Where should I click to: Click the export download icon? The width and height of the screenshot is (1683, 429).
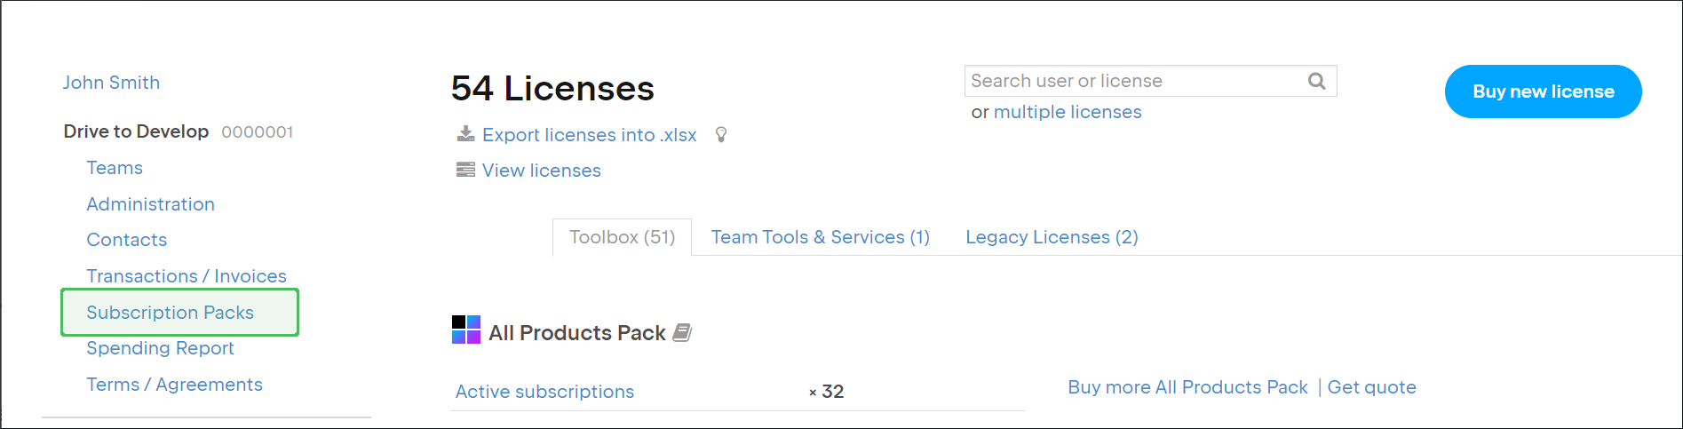[465, 134]
